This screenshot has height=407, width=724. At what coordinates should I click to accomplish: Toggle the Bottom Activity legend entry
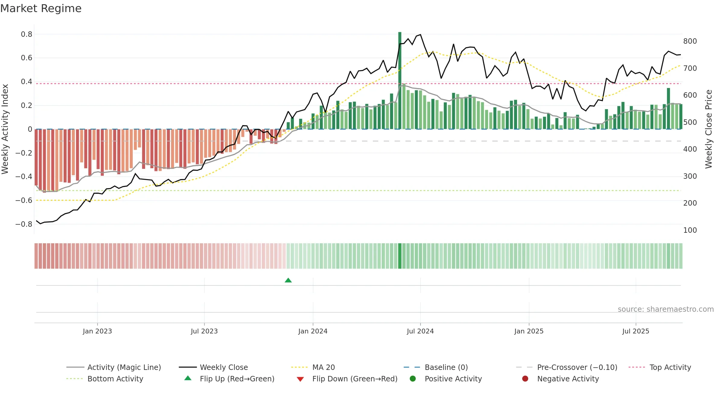point(105,379)
